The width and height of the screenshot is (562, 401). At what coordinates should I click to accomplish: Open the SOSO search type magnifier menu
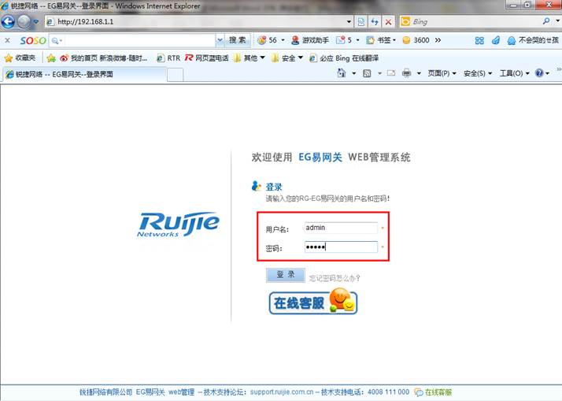coord(57,40)
